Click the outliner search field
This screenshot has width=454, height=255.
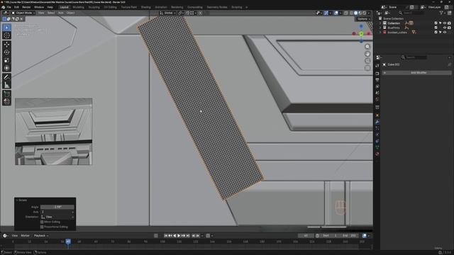[x=413, y=13]
